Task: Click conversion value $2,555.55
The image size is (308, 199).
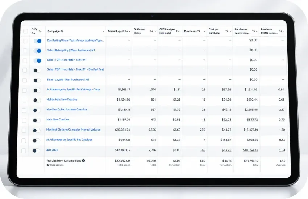Action: 251,110
